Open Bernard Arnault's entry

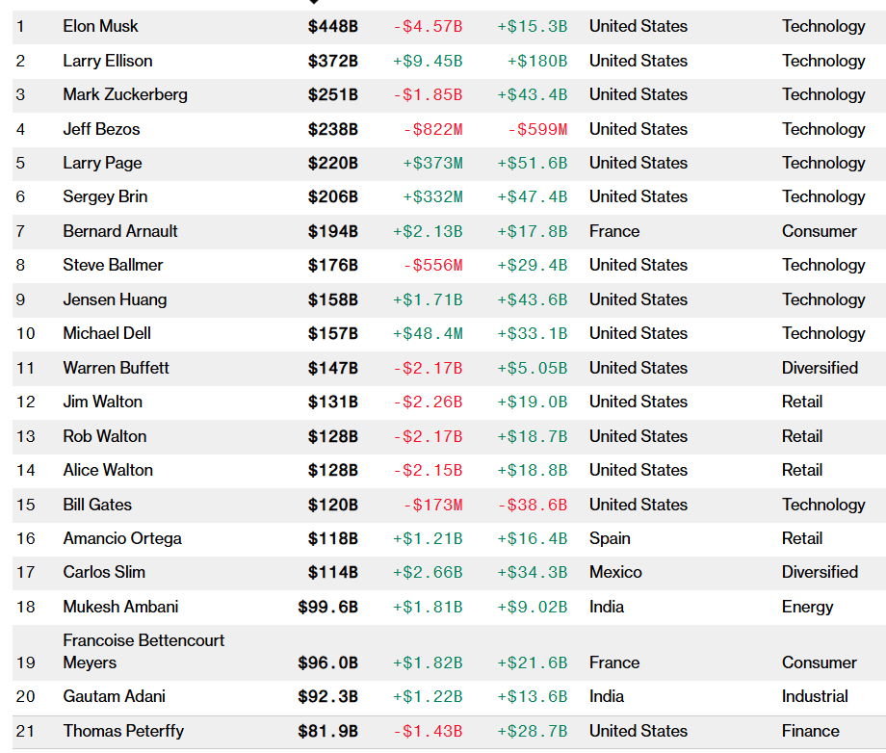(x=120, y=231)
